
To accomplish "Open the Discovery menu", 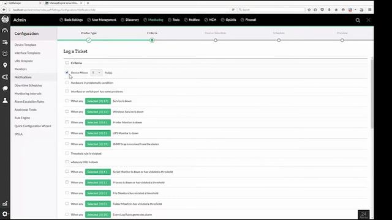I will [130, 20].
